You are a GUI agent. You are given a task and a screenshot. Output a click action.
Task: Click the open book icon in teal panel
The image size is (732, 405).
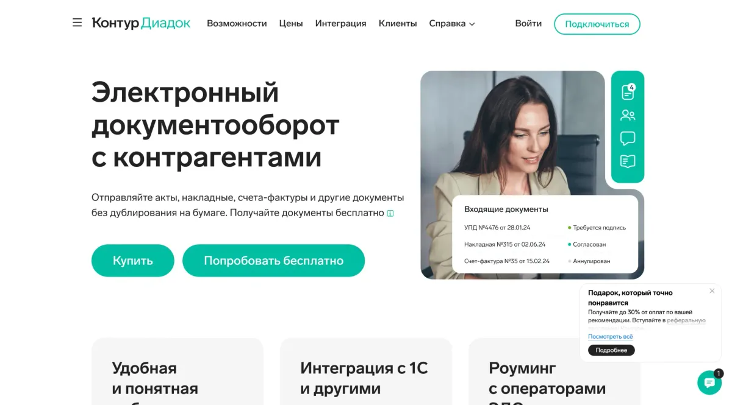click(628, 161)
